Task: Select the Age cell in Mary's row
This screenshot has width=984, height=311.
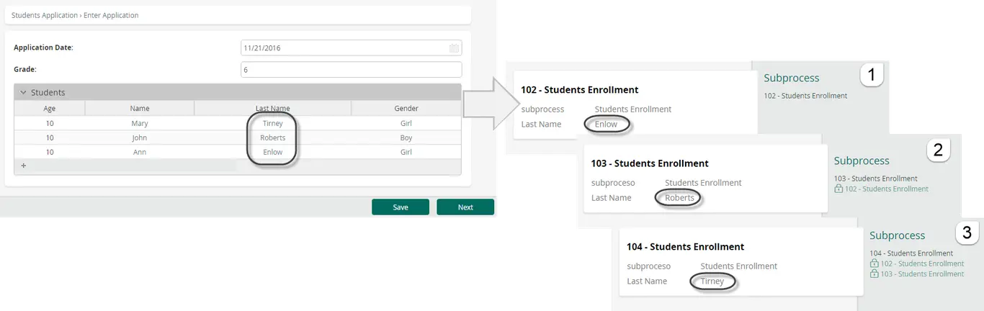Action: (50, 123)
